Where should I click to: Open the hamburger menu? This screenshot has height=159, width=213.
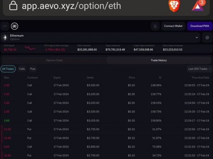tap(5, 26)
